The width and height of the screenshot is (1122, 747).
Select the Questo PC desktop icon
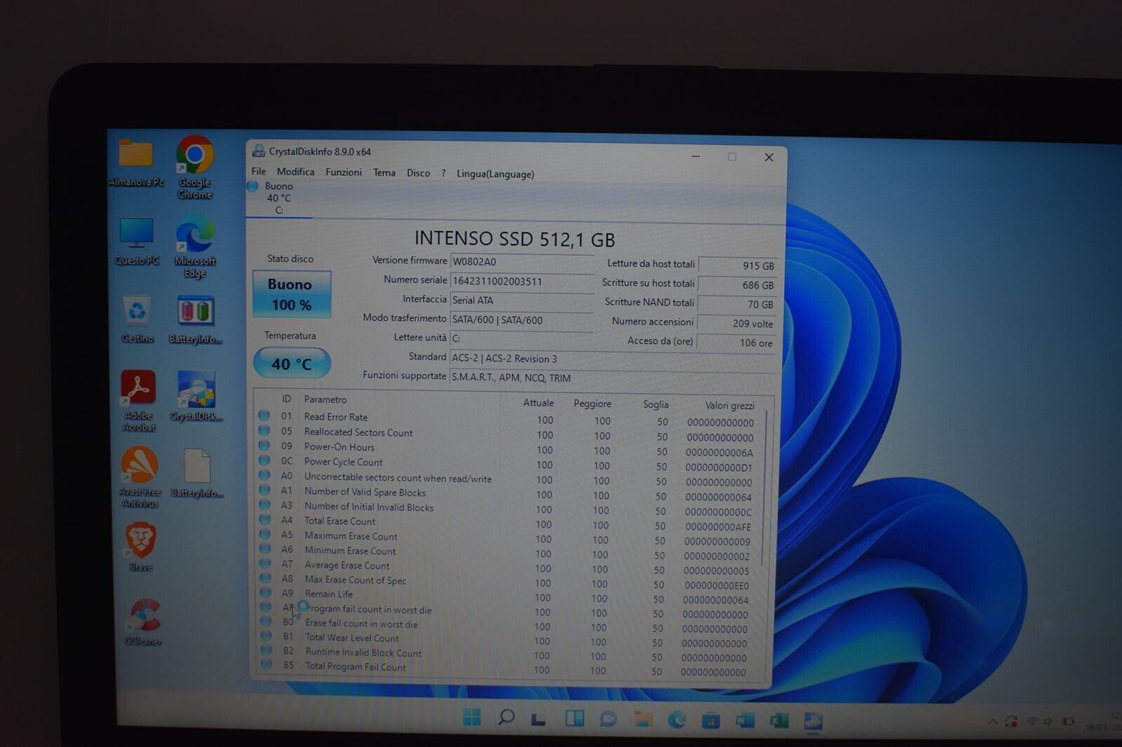click(x=137, y=242)
